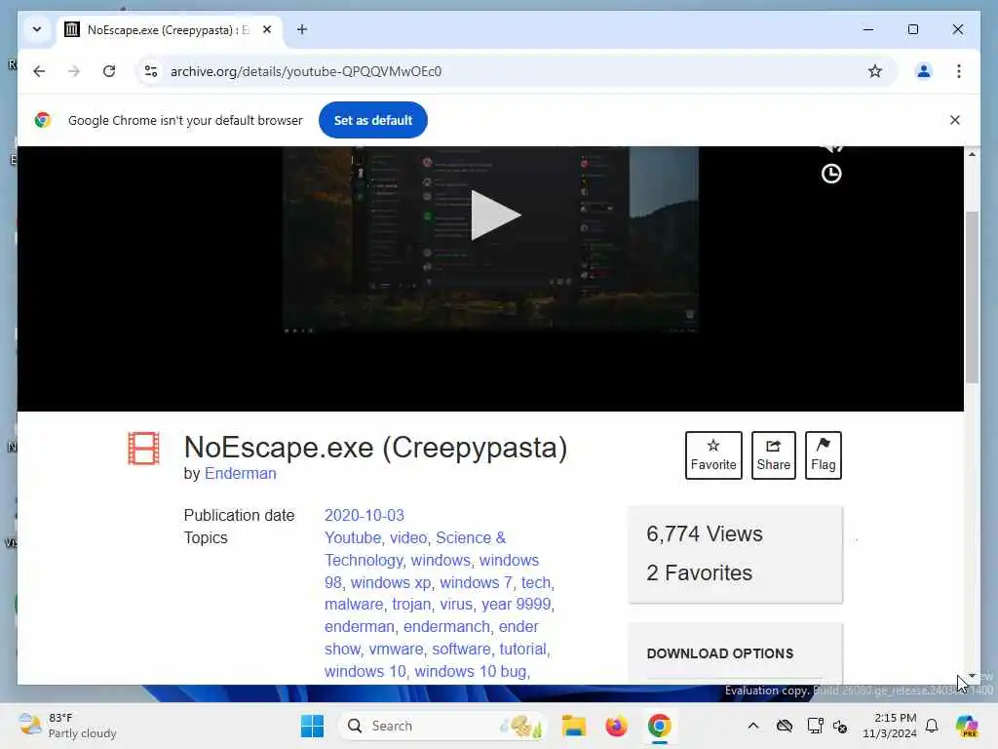Screen dimensions: 998x749
Task: Click the cloud sync tray icon
Action: click(785, 726)
